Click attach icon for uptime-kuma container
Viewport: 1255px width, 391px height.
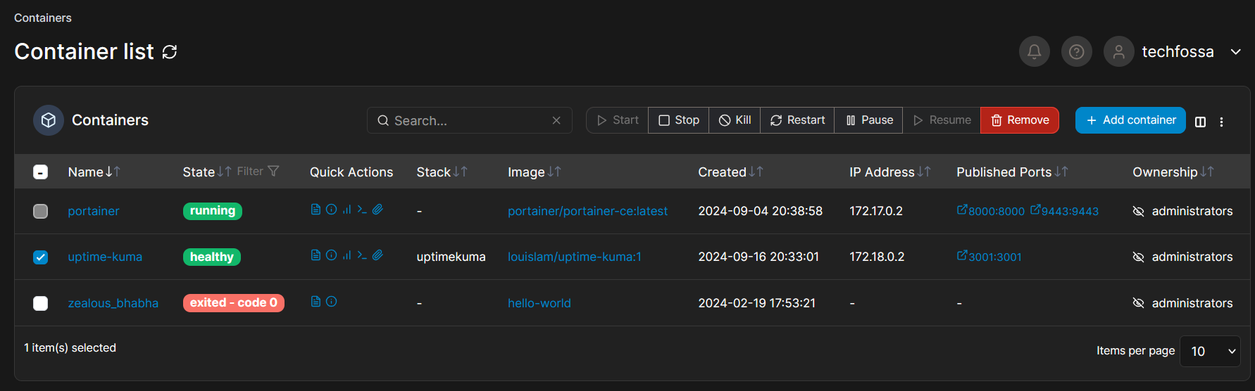tap(377, 255)
